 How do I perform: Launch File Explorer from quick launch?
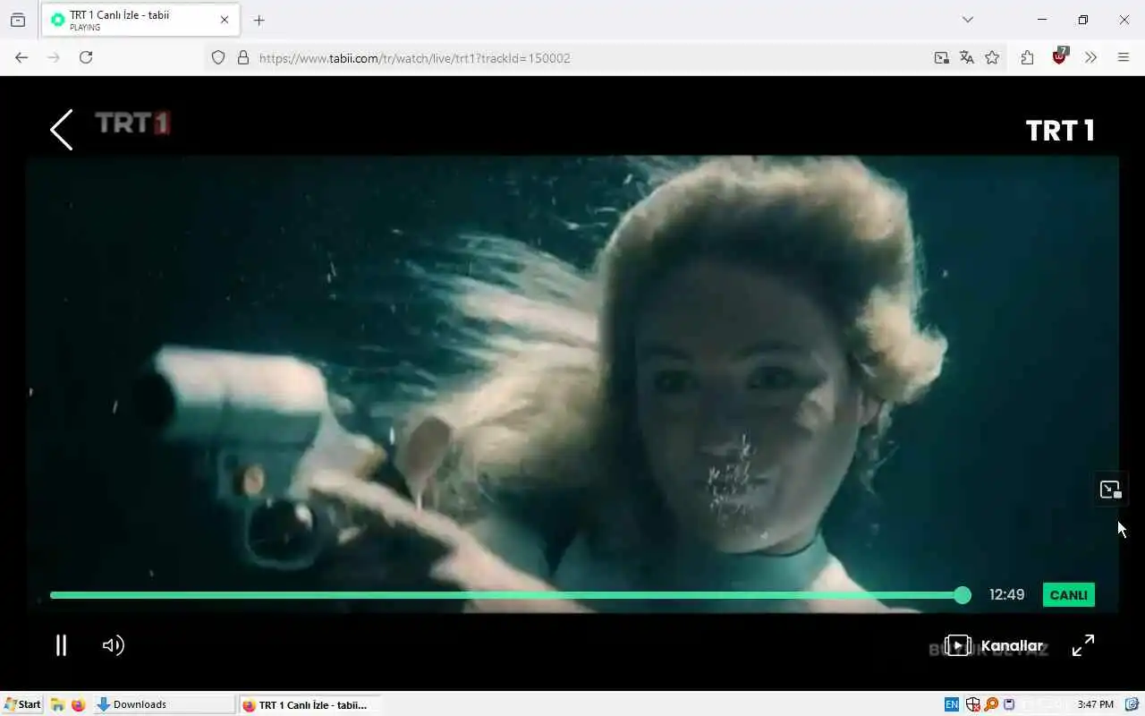pyautogui.click(x=57, y=704)
